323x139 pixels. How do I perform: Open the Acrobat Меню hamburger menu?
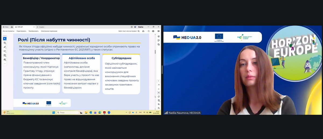5,27
